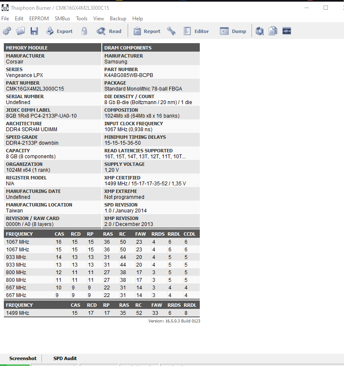
Task: Click the magnifier search icon in toolbar
Action: click(260, 31)
